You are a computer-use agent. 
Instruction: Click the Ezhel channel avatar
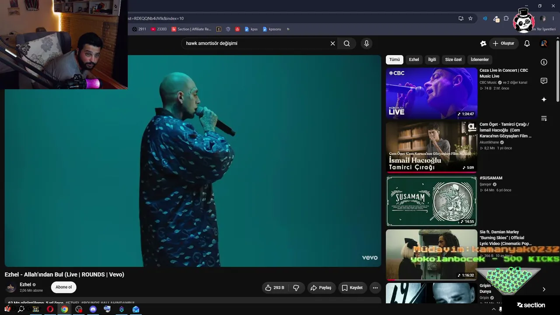pos(11,287)
